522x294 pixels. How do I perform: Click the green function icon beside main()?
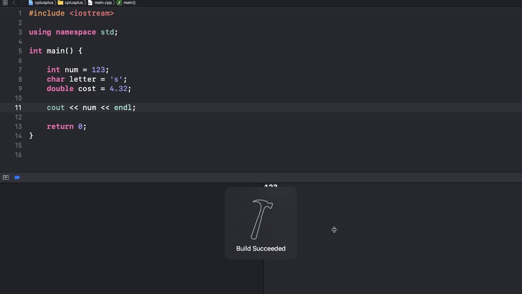click(x=119, y=3)
